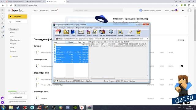Click the Комментарий toolbar icon in WinRAR
Screen dimensions: 196x110
(130, 33)
